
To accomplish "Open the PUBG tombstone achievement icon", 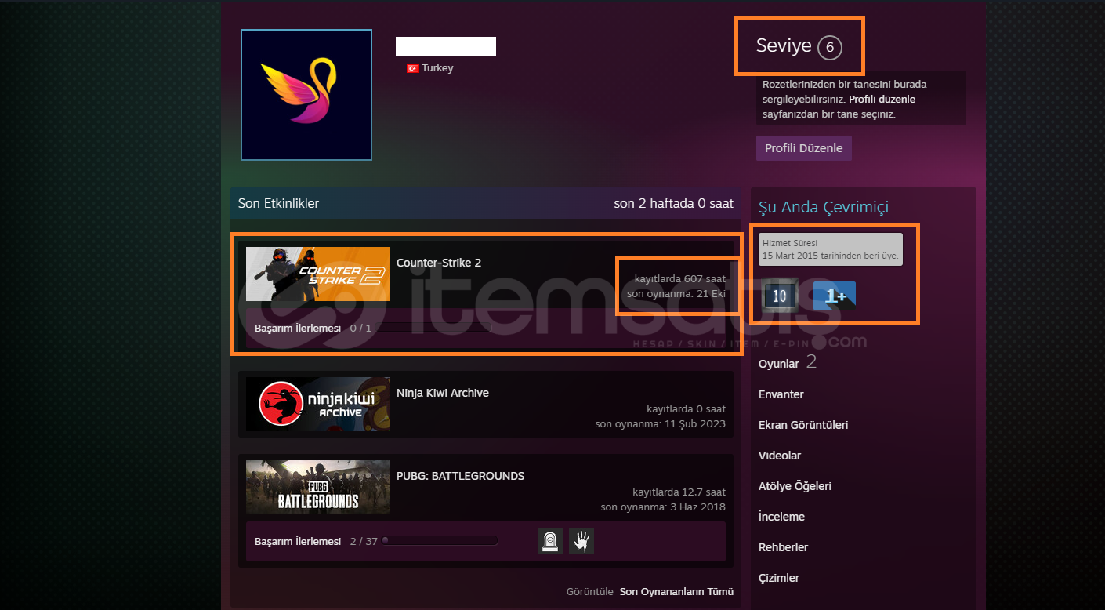I will [x=550, y=541].
